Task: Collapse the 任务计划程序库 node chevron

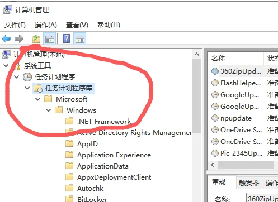Action: pyautogui.click(x=27, y=88)
